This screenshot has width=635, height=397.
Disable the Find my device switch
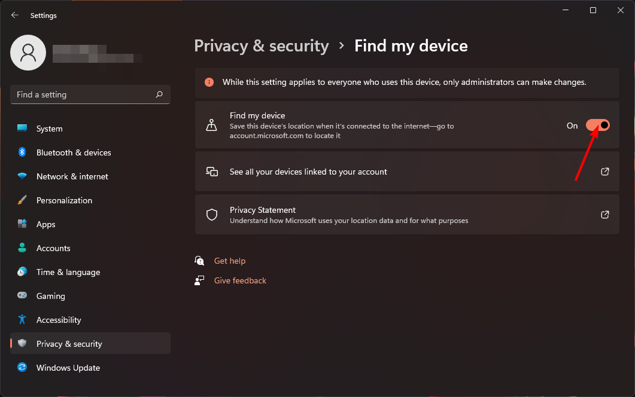point(597,125)
